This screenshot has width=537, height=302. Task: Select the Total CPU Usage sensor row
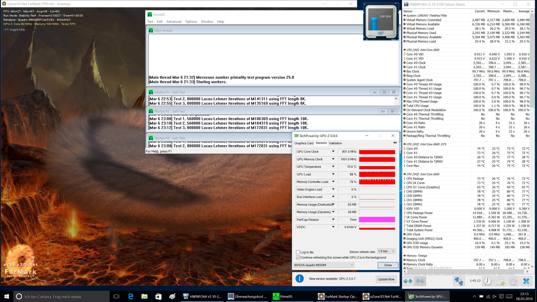pyautogui.click(x=467, y=106)
